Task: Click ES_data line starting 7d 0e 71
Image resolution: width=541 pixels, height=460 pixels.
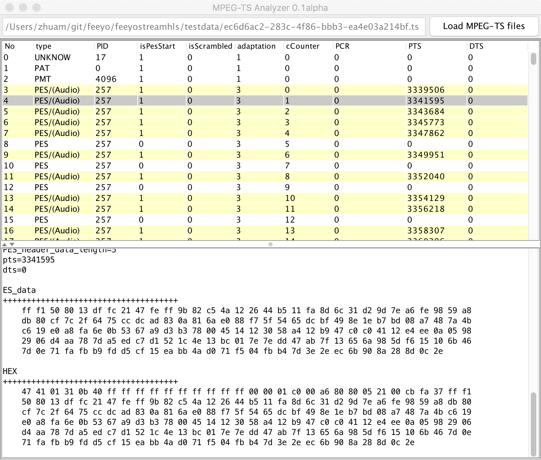Action: [232, 351]
